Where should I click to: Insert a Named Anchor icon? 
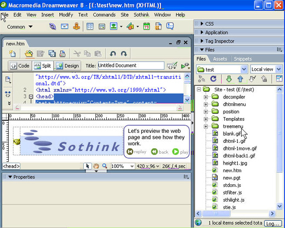click(x=77, y=27)
